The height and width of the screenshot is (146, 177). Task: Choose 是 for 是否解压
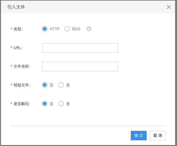click(x=61, y=104)
